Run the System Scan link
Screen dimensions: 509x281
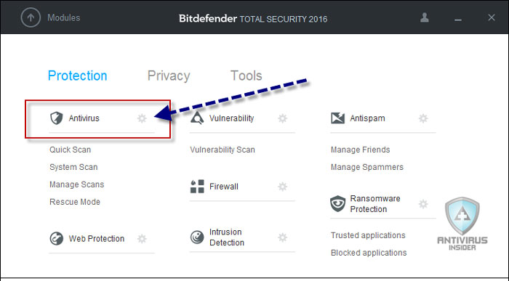coord(73,167)
